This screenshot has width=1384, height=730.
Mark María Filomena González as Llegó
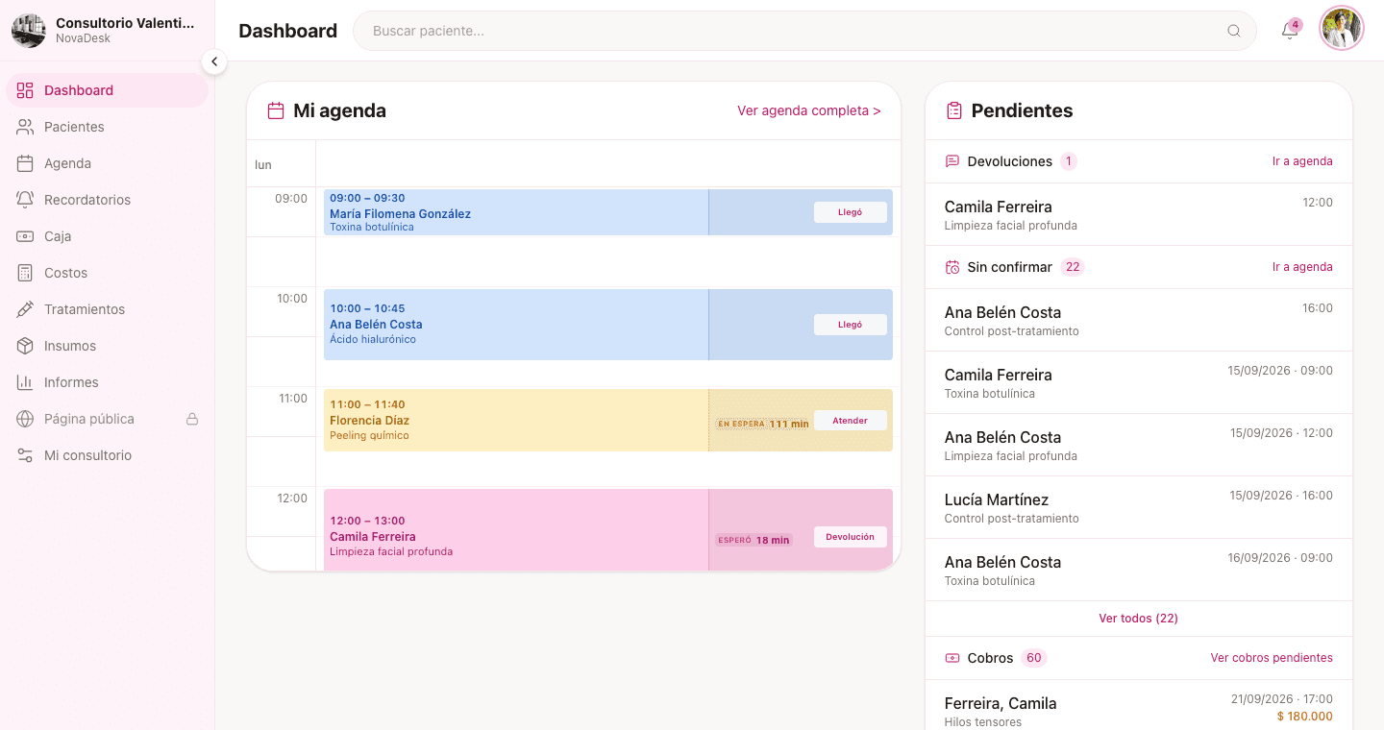(851, 212)
